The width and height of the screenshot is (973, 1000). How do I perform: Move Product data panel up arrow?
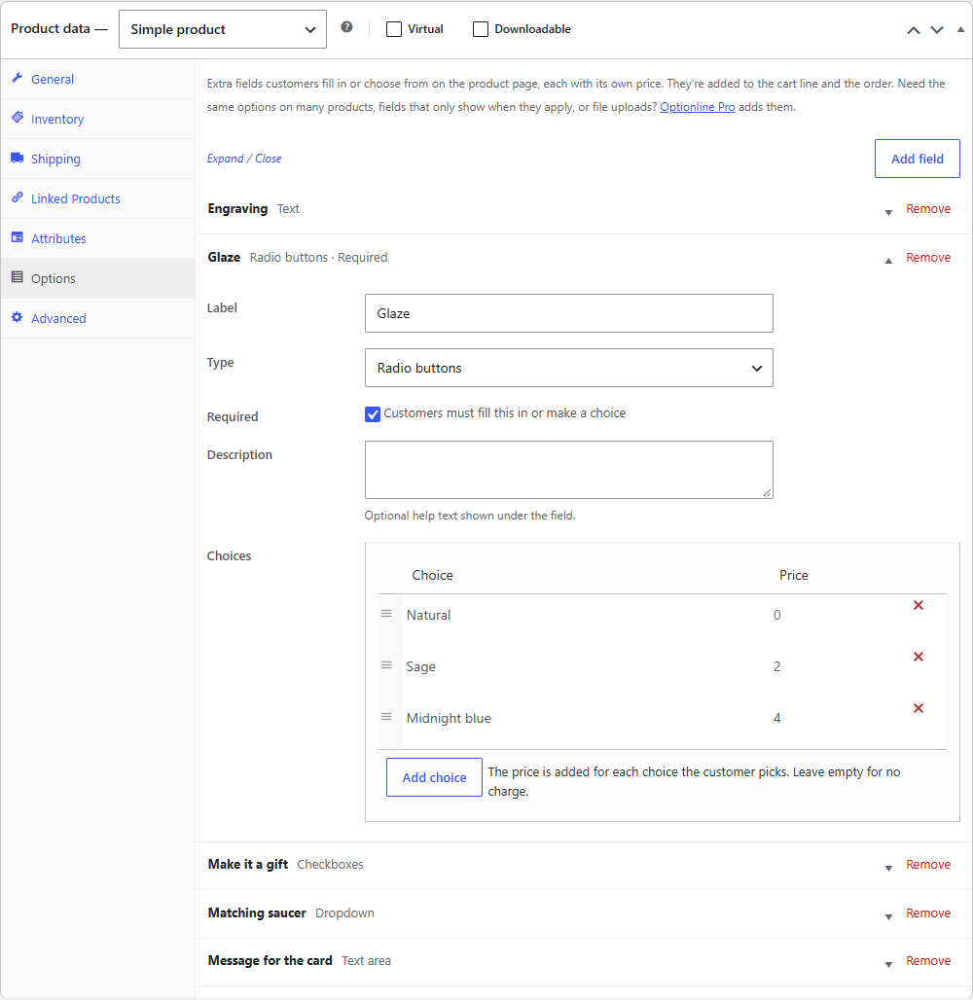point(914,30)
